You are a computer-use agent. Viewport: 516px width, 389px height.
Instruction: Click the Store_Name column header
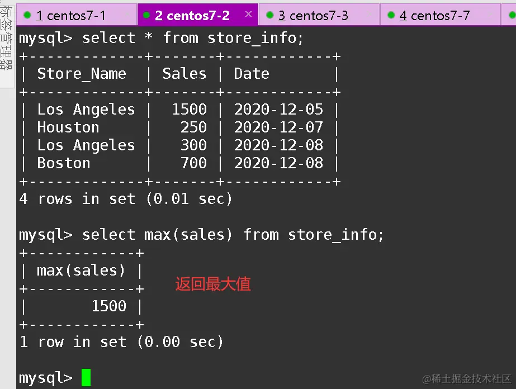pos(82,74)
